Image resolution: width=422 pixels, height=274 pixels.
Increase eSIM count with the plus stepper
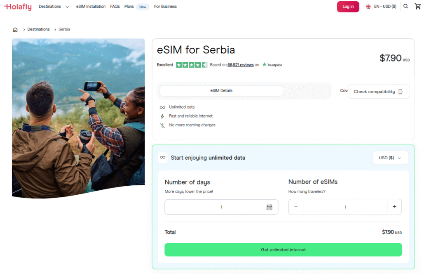tap(394, 207)
